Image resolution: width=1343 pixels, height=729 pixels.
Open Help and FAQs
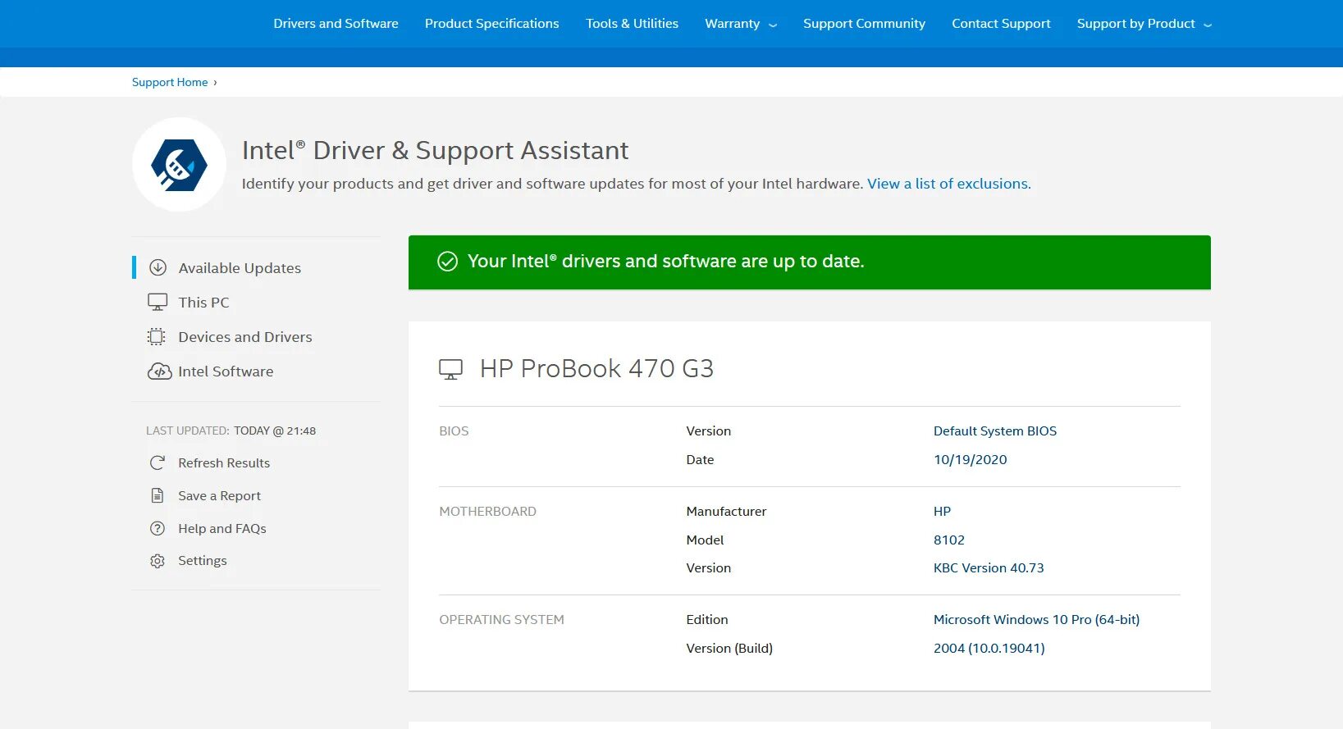pos(222,529)
